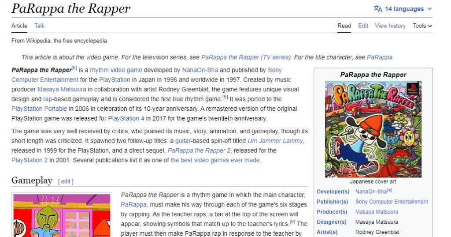Edit the Gameplay section
The image size is (451, 237).
click(65, 181)
